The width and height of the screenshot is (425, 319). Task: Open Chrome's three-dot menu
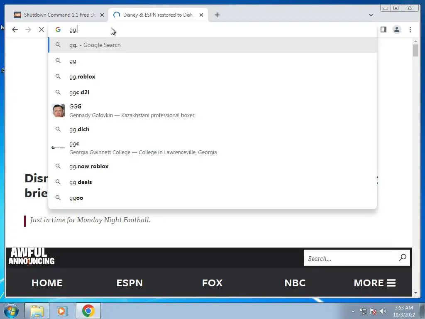click(x=410, y=29)
